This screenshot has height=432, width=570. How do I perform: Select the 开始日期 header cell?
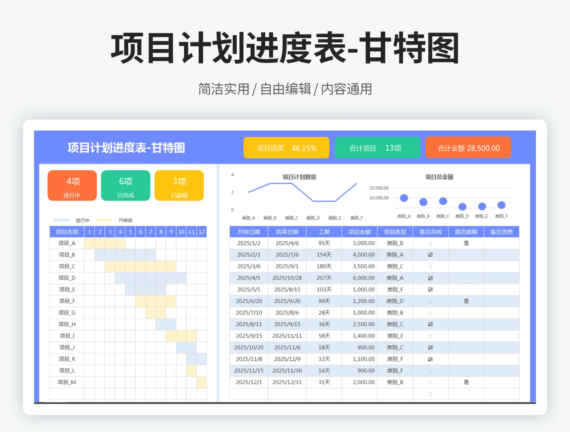[x=248, y=232]
